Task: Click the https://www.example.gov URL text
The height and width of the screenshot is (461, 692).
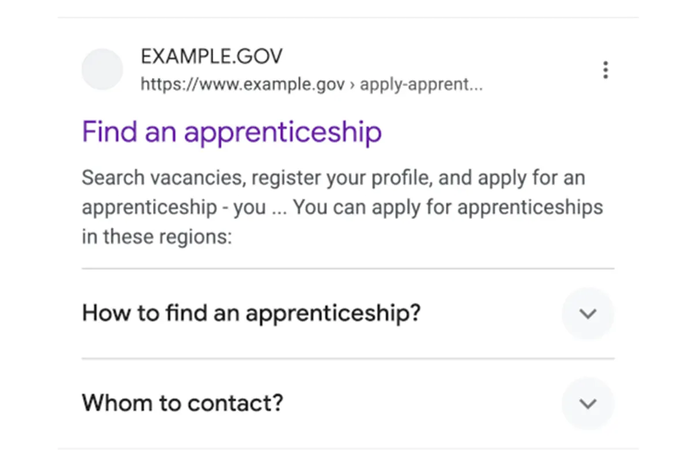Action: point(242,85)
